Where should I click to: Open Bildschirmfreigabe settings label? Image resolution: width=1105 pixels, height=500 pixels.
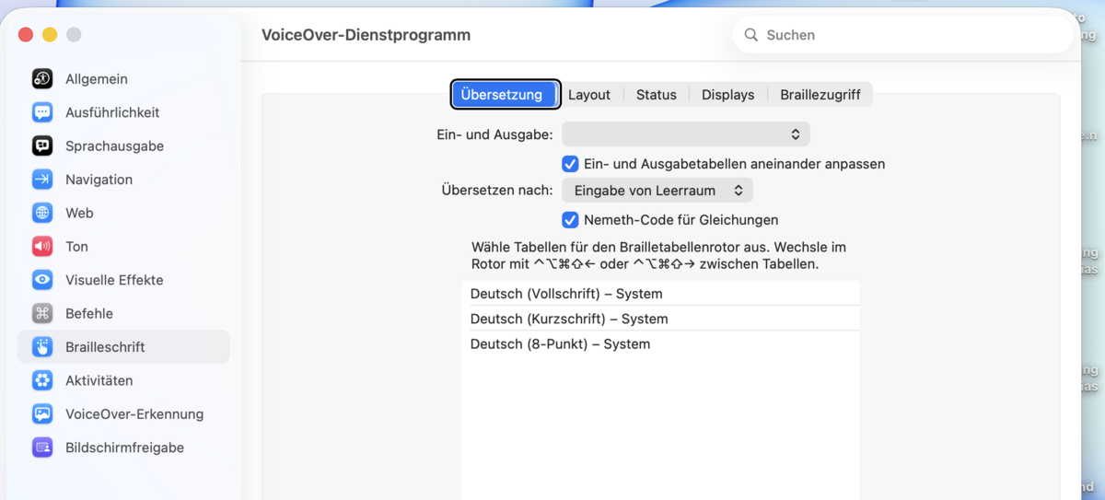124,448
